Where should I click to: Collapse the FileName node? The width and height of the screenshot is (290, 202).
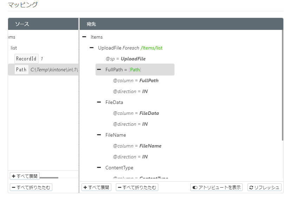pyautogui.click(x=99, y=135)
